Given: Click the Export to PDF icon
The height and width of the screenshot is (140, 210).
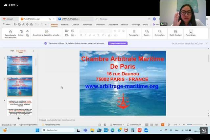Looking at the screenshot, I should point(23,24).
